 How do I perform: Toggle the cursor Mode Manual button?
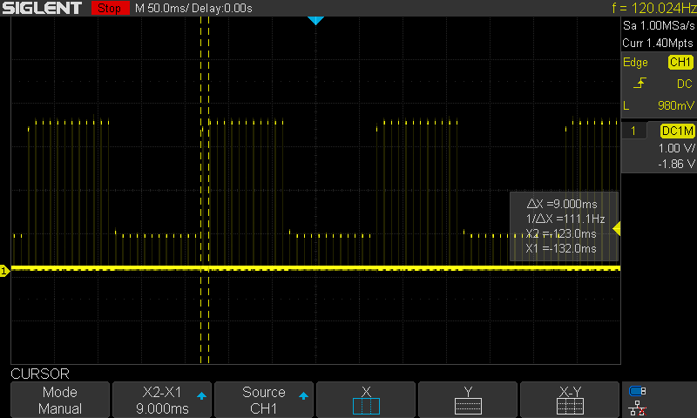(x=59, y=400)
